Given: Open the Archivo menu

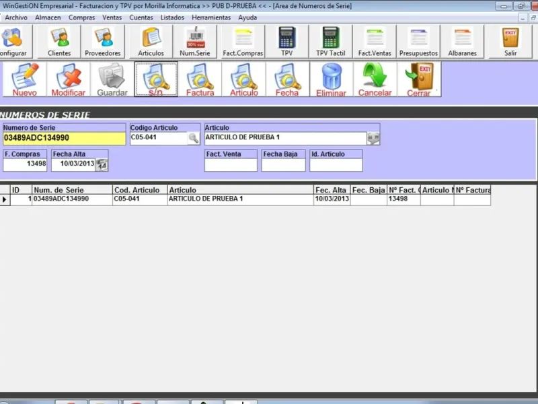Looking at the screenshot, I should point(16,18).
